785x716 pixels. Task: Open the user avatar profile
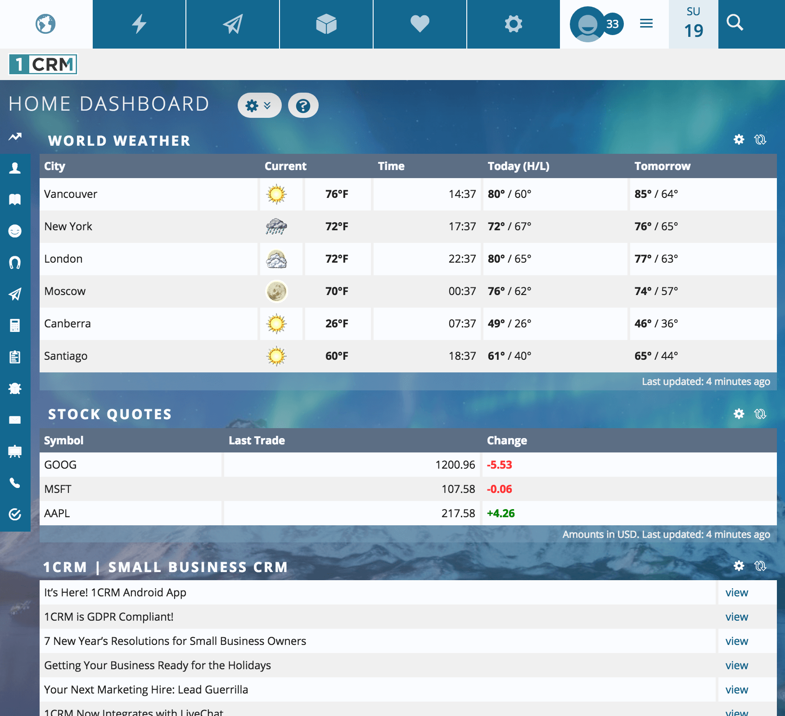(x=587, y=24)
